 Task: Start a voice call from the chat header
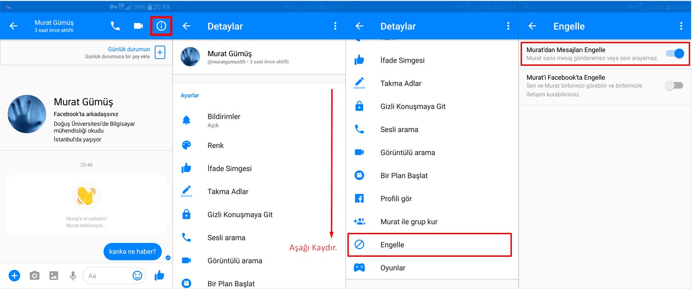115,26
